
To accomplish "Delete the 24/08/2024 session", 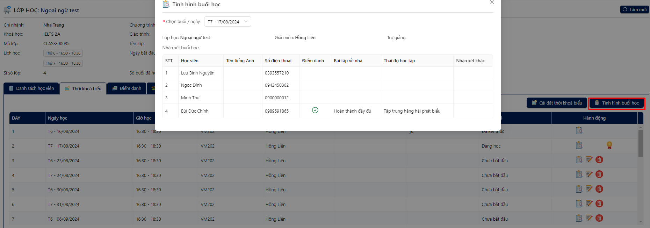I will tap(599, 174).
